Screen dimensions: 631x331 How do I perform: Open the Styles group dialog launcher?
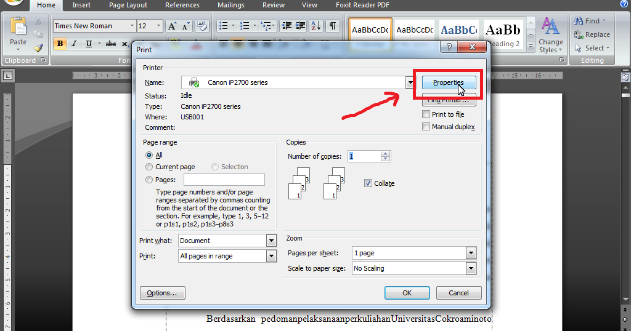click(x=562, y=60)
